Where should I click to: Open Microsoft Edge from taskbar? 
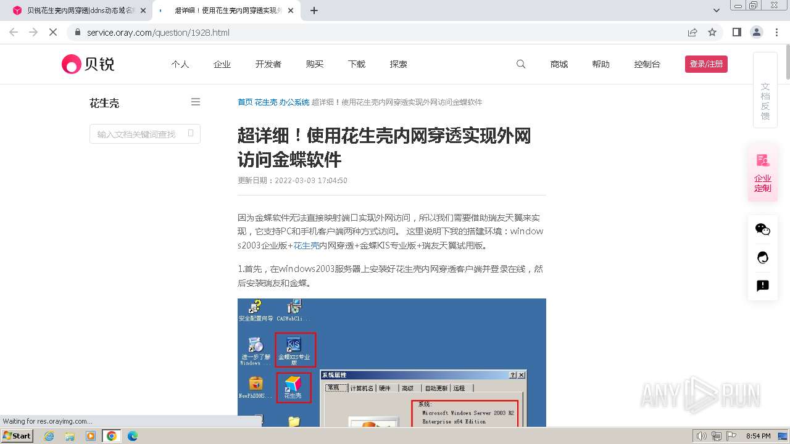point(133,436)
